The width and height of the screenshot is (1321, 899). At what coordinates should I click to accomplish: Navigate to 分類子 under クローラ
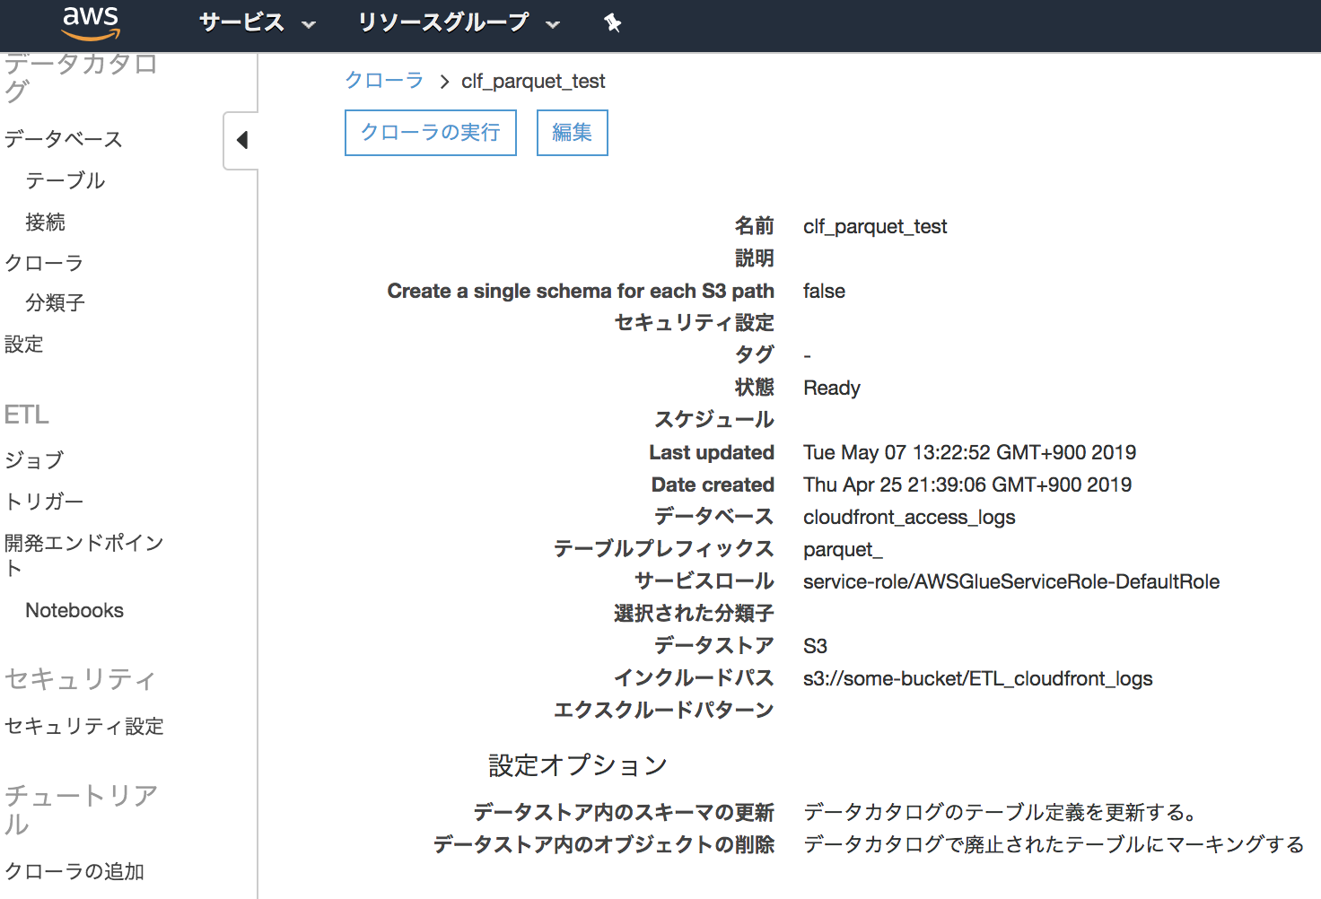56,302
